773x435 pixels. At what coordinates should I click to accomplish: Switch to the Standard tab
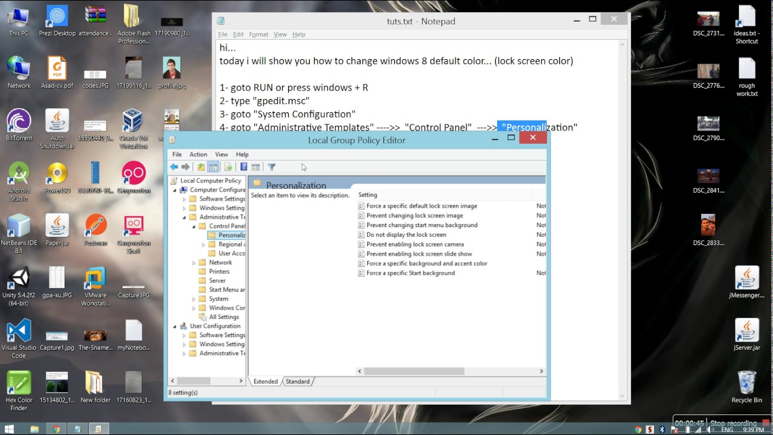point(298,381)
